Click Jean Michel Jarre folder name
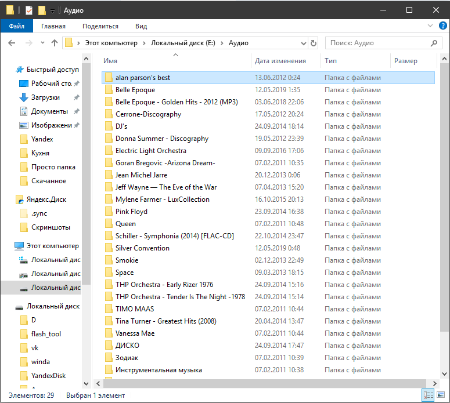This screenshot has width=450, height=403. pyautogui.click(x=141, y=175)
